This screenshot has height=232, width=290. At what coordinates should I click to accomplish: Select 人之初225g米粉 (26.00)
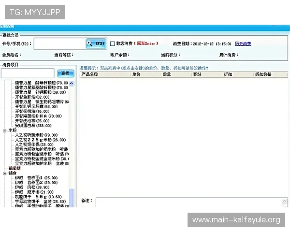click(x=40, y=140)
